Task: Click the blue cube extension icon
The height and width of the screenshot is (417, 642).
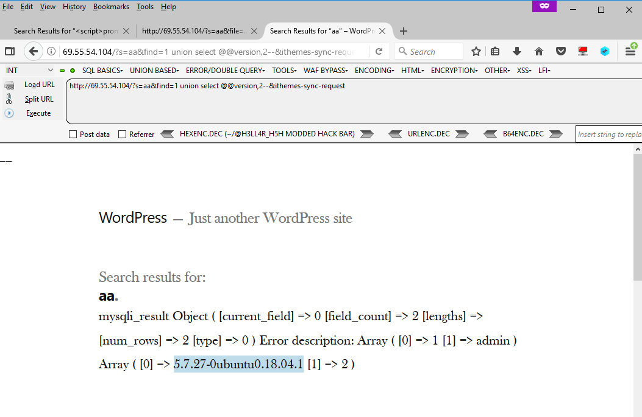Action: pyautogui.click(x=605, y=51)
